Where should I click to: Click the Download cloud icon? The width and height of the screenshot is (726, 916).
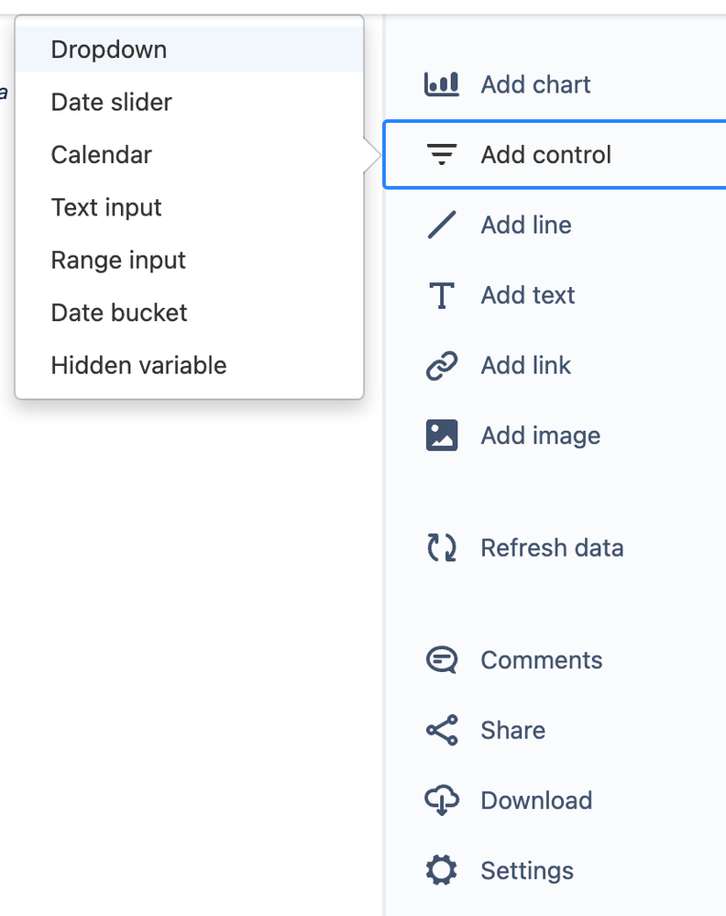pos(442,800)
